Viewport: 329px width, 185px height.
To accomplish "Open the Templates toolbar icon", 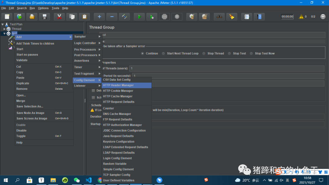I will [x=19, y=16].
